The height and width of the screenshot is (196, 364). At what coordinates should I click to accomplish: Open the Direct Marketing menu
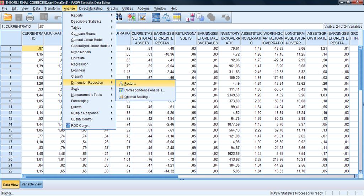pyautogui.click(x=91, y=9)
